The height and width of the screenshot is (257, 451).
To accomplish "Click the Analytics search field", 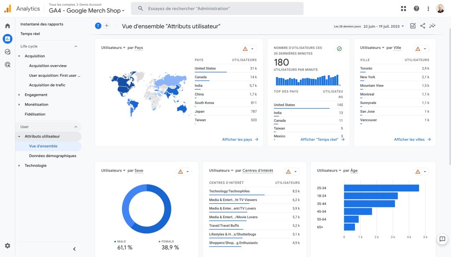I will [x=217, y=9].
